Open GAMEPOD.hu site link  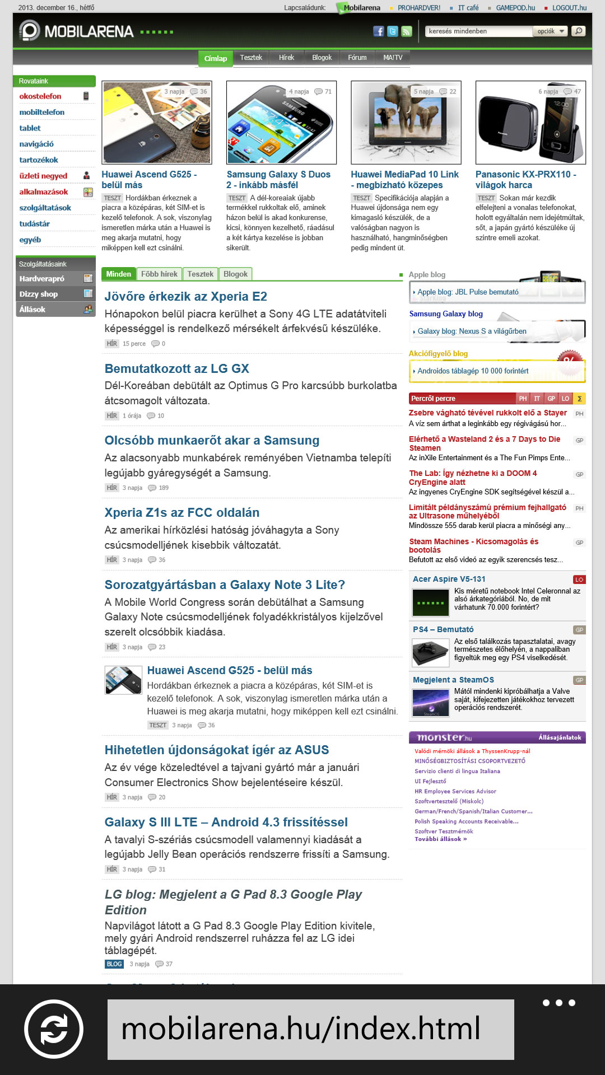pos(515,8)
